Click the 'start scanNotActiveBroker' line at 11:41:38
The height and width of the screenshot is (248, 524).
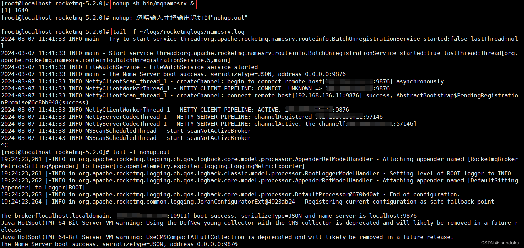126,131
